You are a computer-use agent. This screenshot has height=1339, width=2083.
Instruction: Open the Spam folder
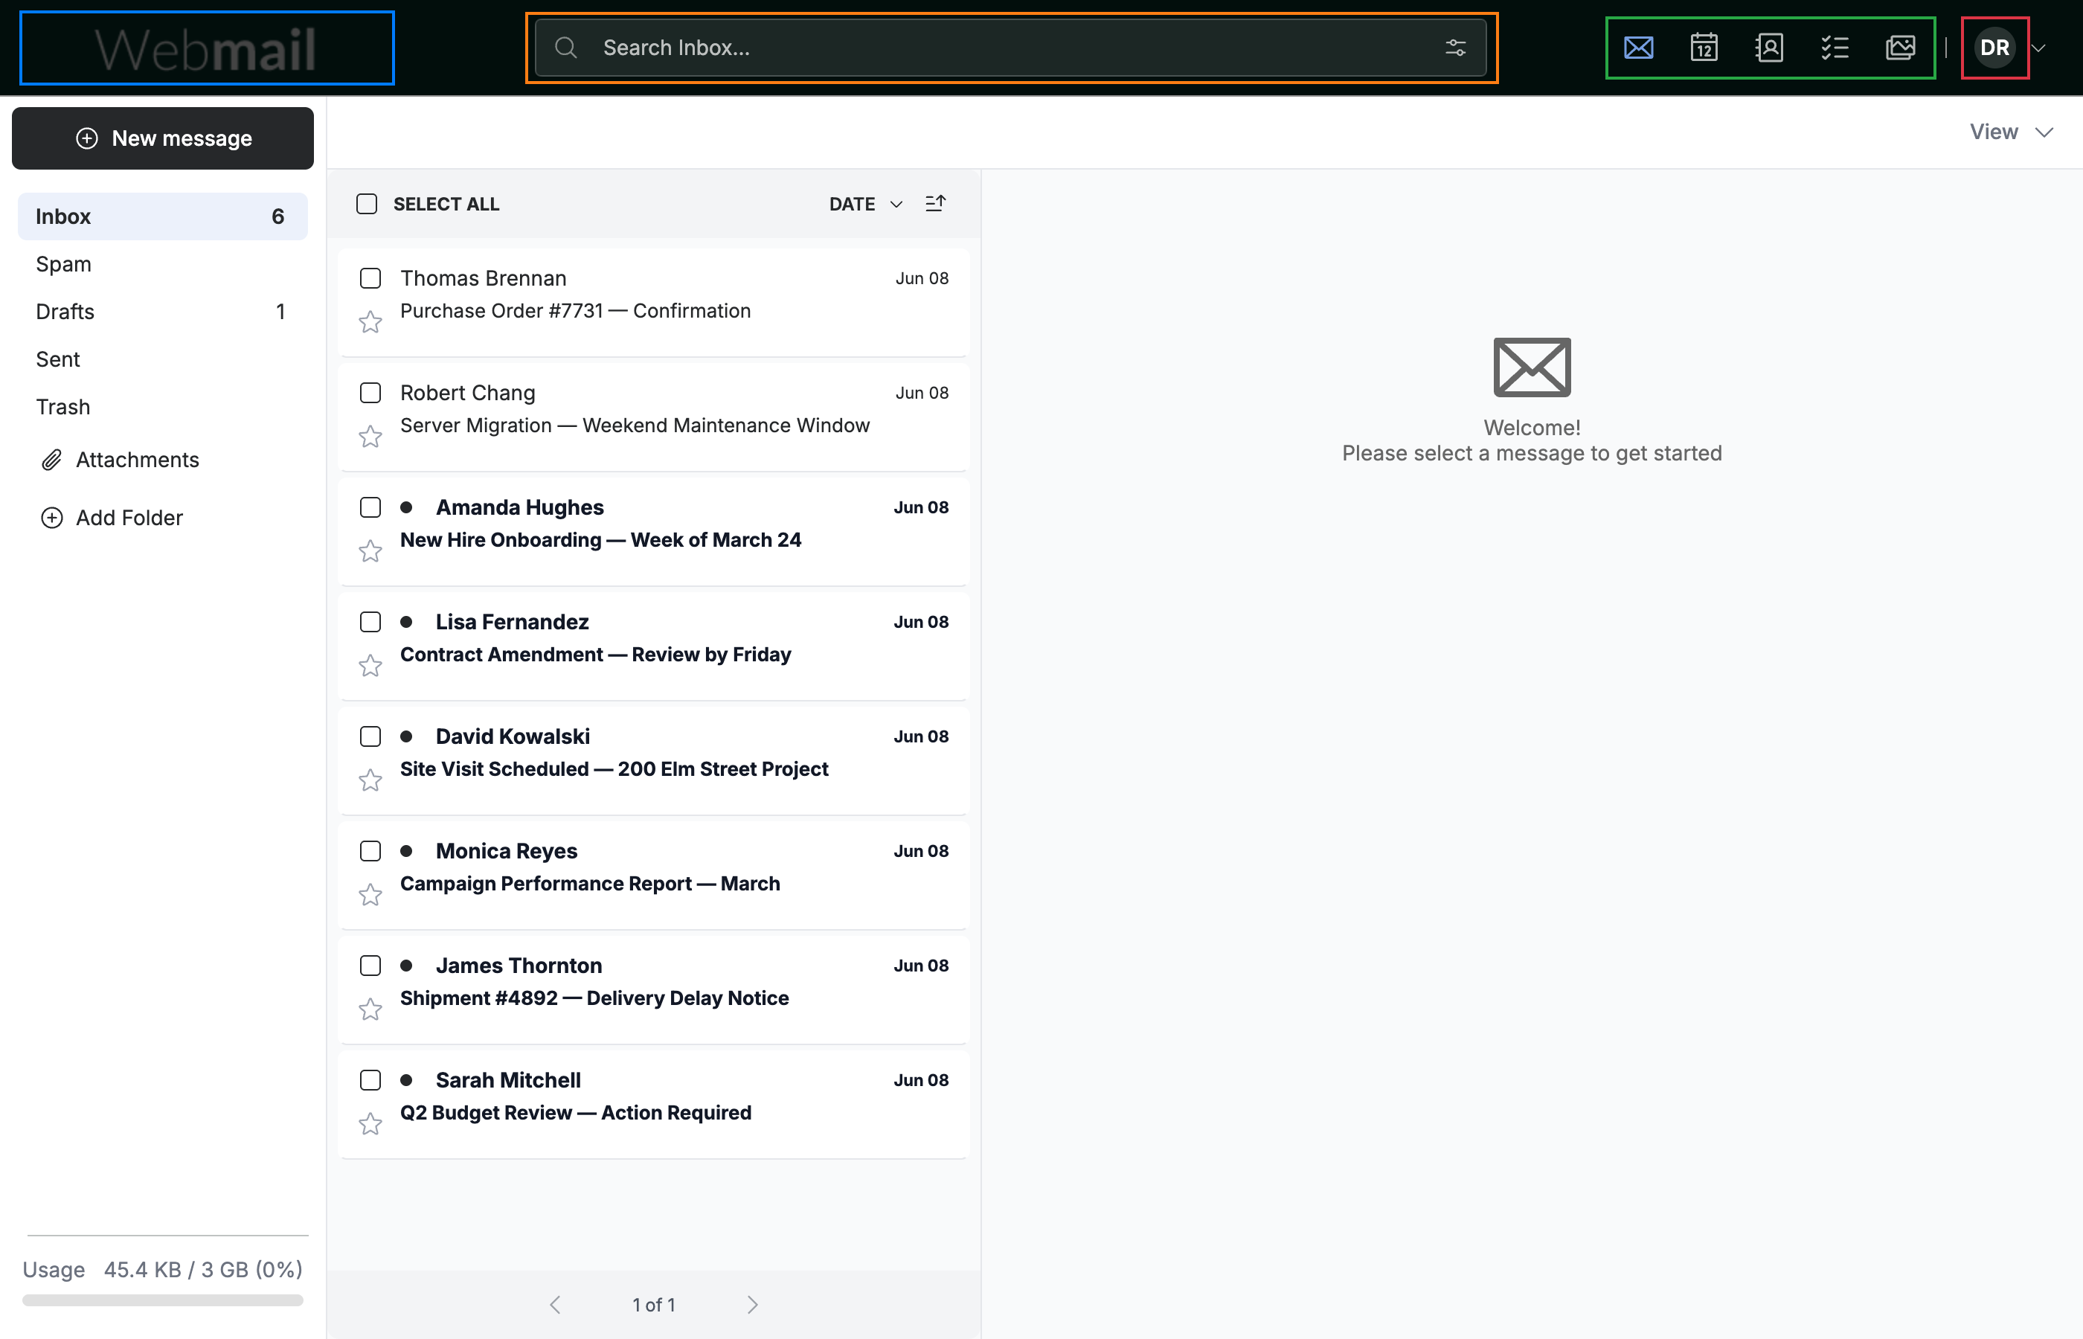click(163, 264)
